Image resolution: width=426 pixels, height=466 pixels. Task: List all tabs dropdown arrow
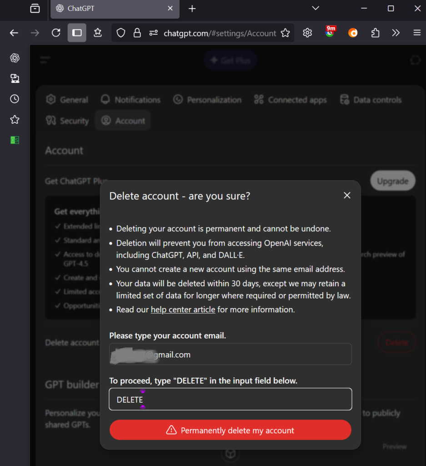316,8
